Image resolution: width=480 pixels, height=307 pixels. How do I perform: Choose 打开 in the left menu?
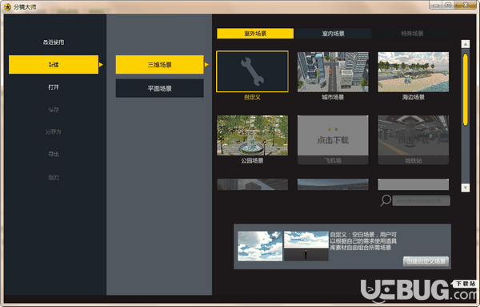tap(54, 87)
